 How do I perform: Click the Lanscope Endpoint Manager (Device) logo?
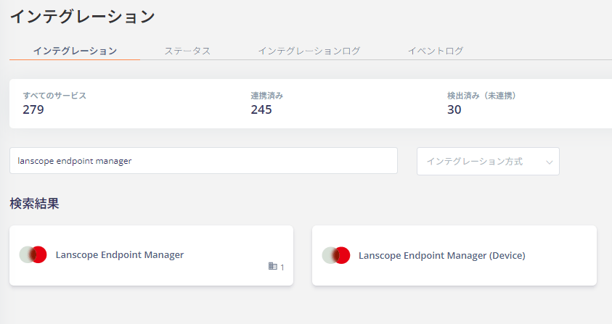(x=336, y=255)
